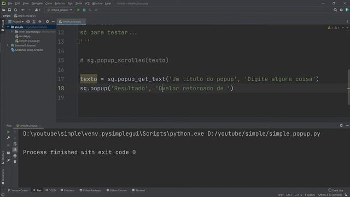The image size is (350, 197).
Task: Open run configuration wrench icon in Run panel
Action: pos(8,138)
